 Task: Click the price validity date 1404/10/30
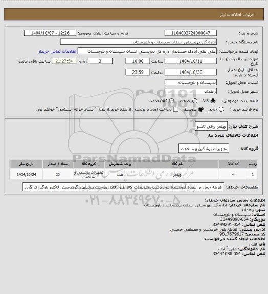191,72
